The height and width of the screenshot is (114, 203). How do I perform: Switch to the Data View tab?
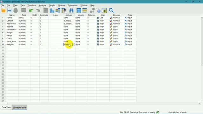point(6,107)
